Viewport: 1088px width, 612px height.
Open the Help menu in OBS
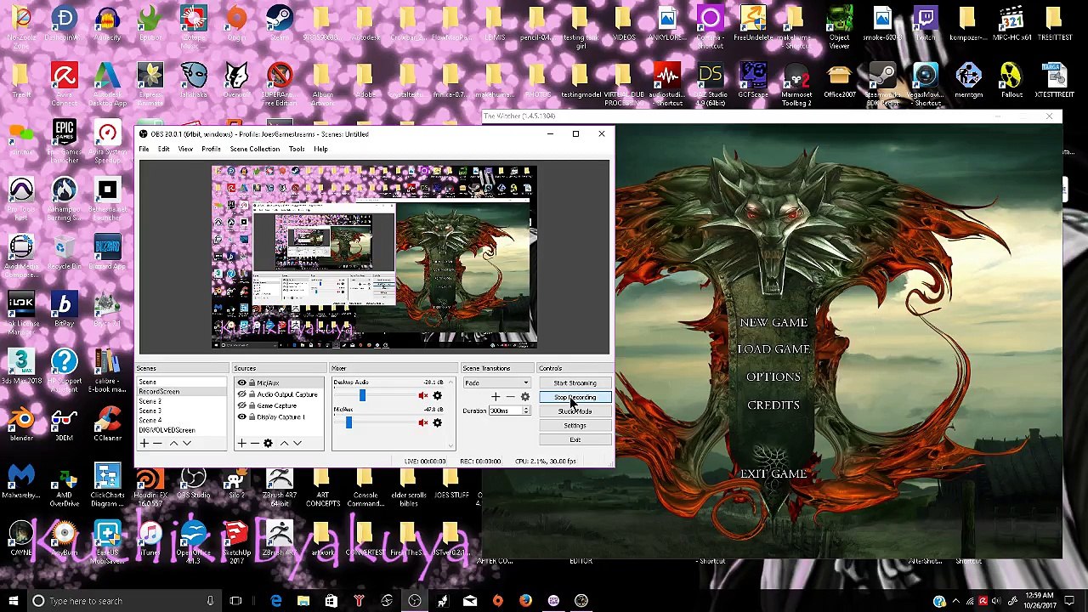click(320, 149)
